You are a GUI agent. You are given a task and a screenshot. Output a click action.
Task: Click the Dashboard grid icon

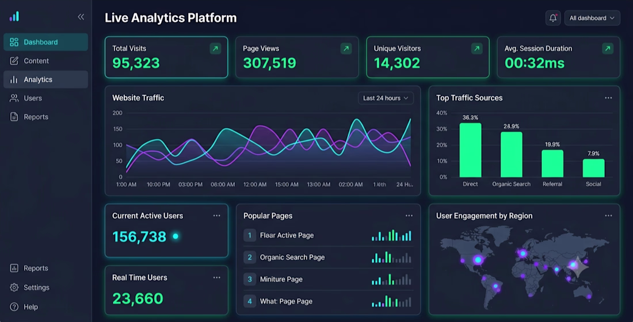[x=14, y=42]
